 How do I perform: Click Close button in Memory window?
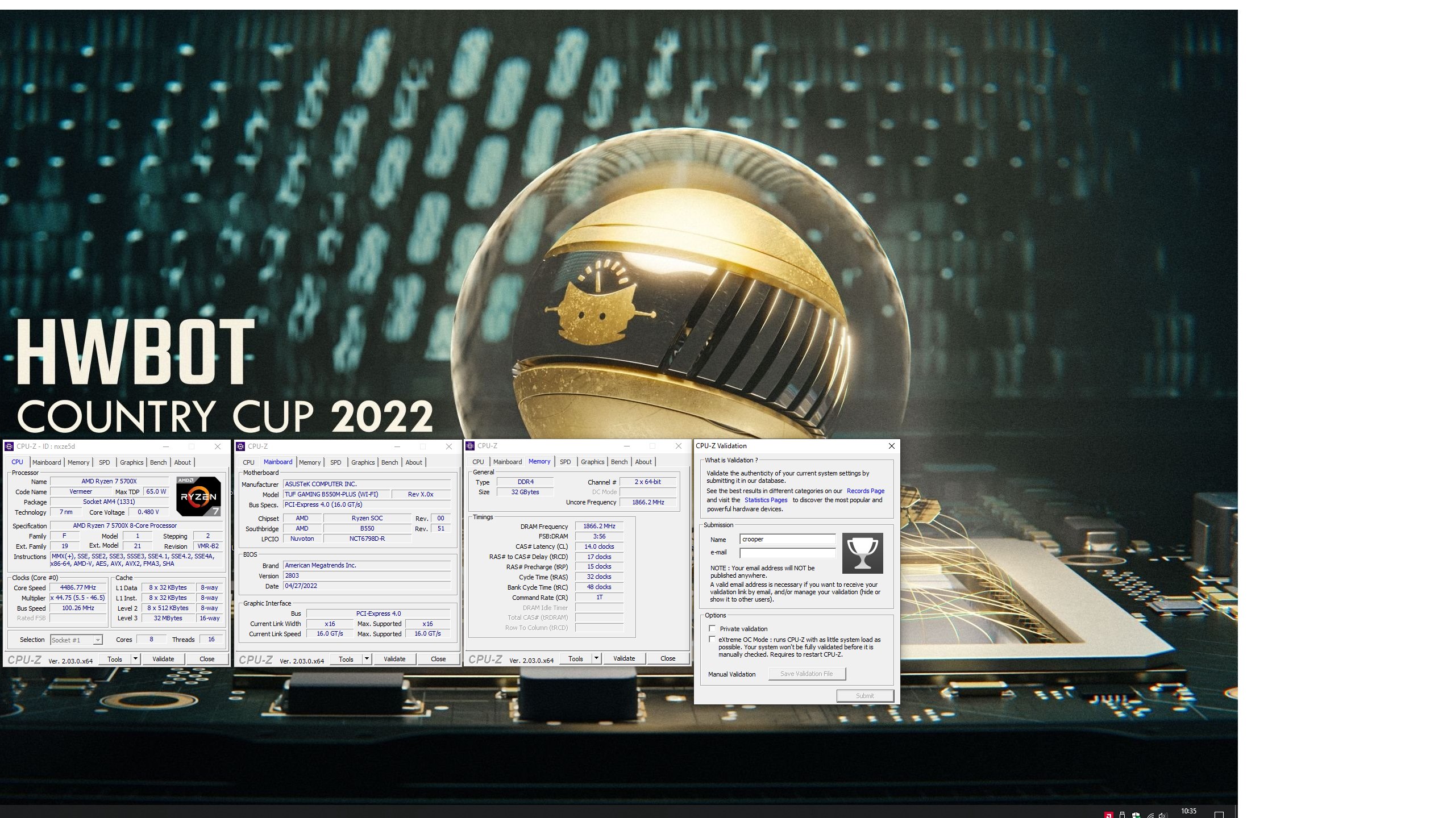point(668,658)
